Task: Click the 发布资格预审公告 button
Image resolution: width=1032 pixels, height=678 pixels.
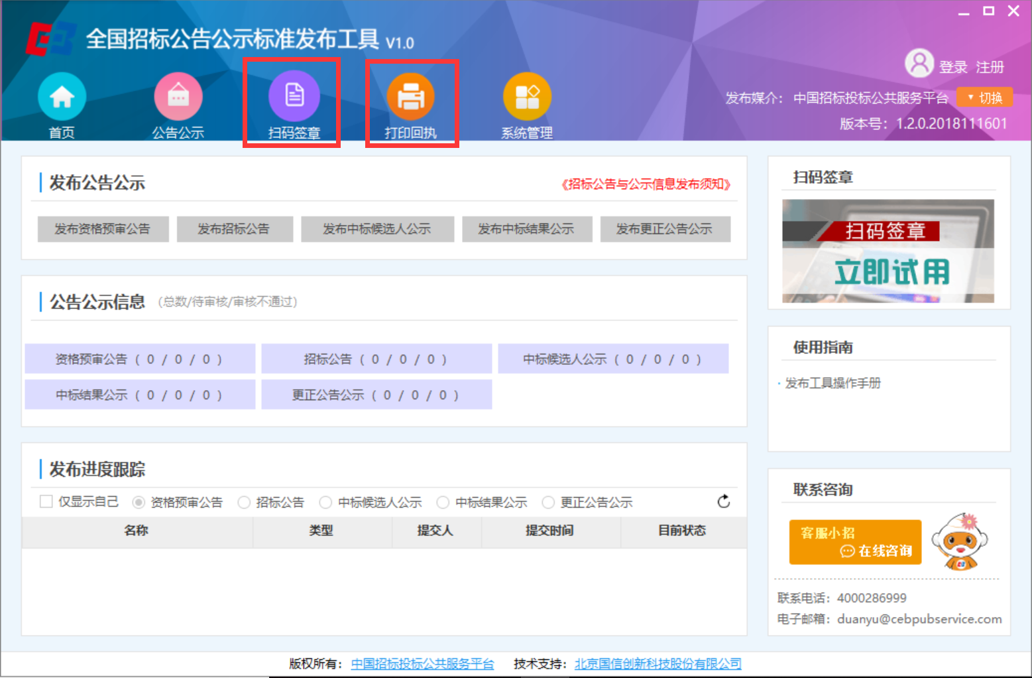Action: [x=103, y=229]
